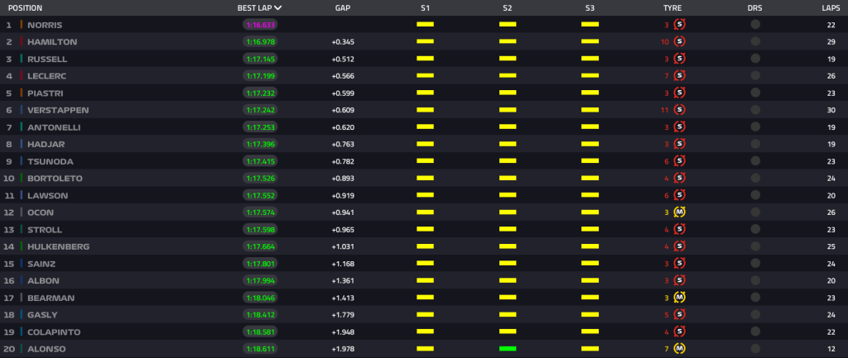Select Norris's best lap 1:16.633
Image resolution: width=848 pixels, height=358 pixels.
[260, 24]
